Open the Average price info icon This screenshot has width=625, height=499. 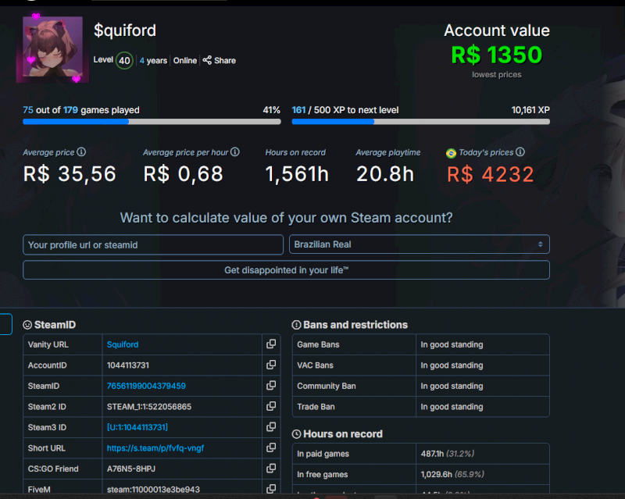pyautogui.click(x=81, y=151)
